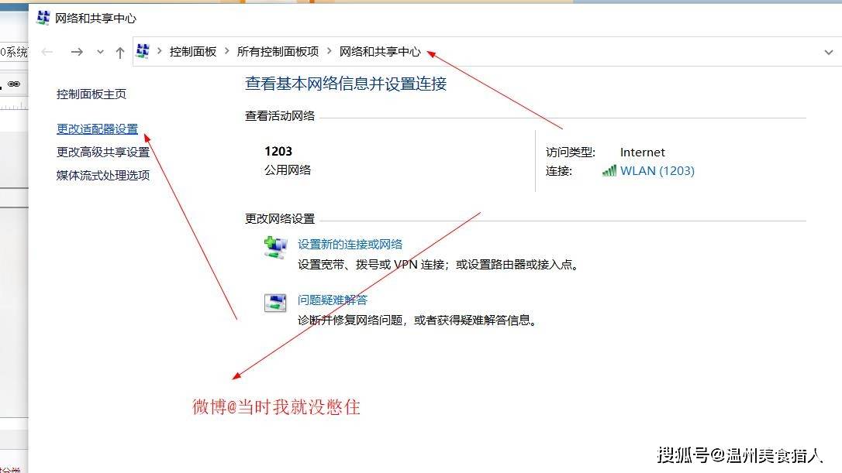The height and width of the screenshot is (473, 842).
Task: Open the WLAN (1203) connection link
Action: click(x=657, y=170)
